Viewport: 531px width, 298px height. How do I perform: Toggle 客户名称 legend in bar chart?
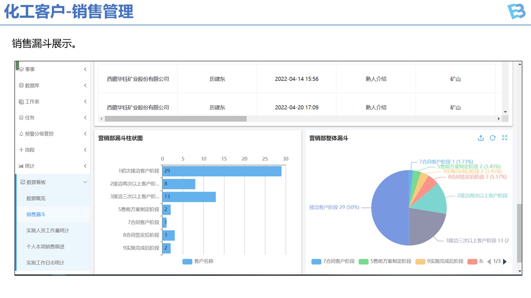tap(198, 262)
